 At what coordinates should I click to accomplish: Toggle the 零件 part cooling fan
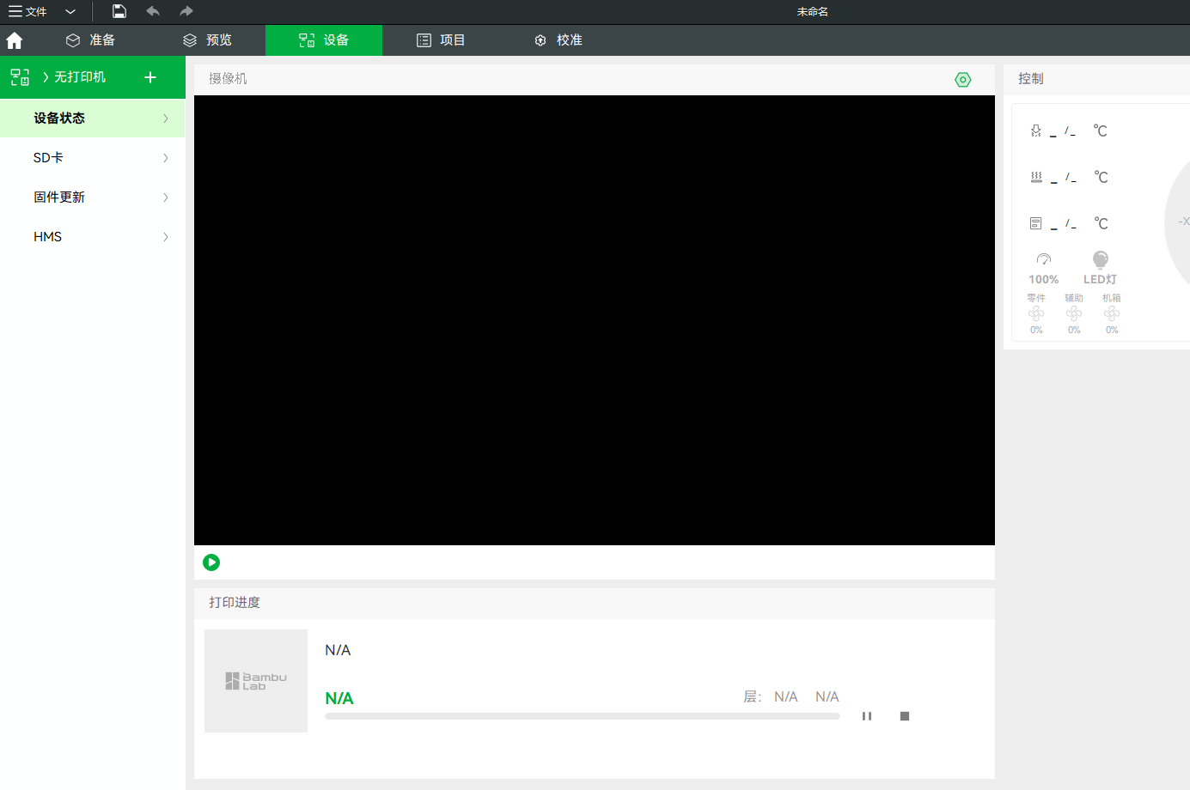click(1036, 314)
